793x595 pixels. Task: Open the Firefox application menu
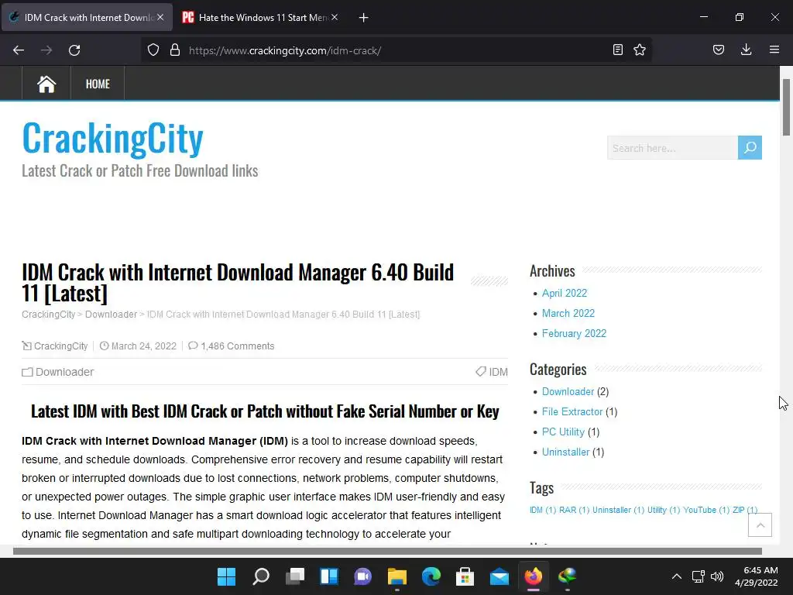(x=774, y=50)
